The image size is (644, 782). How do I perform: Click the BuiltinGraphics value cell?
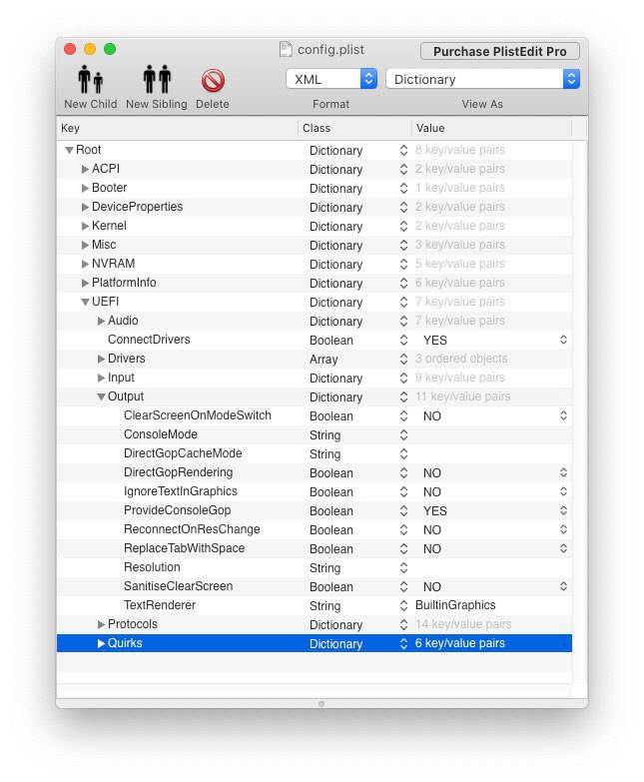tap(455, 605)
